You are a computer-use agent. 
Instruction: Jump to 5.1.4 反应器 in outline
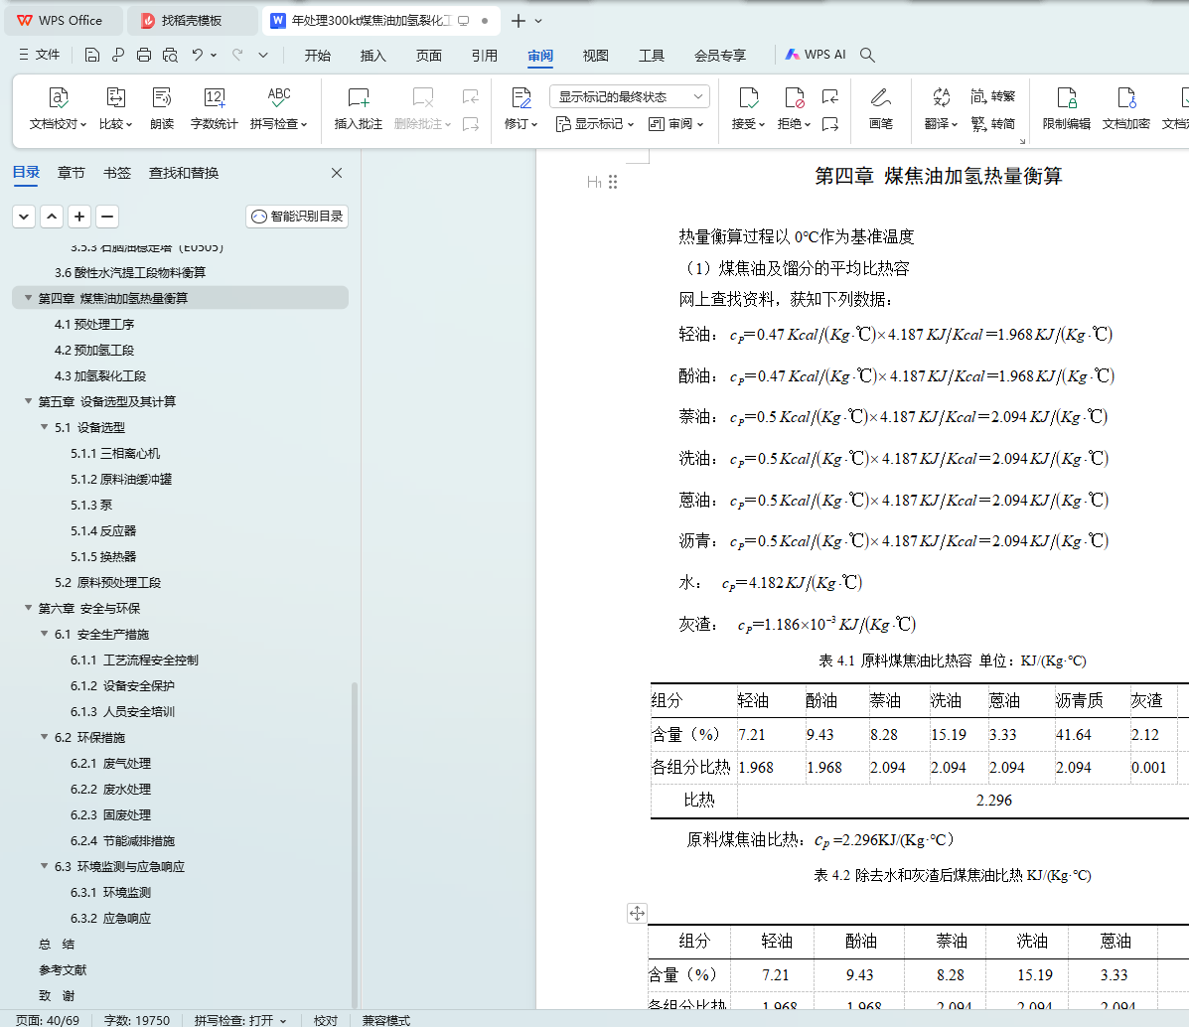point(103,530)
